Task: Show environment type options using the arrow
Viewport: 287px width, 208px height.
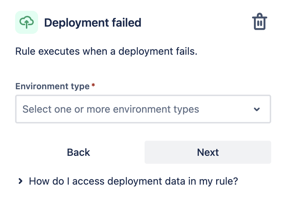Action: (257, 109)
